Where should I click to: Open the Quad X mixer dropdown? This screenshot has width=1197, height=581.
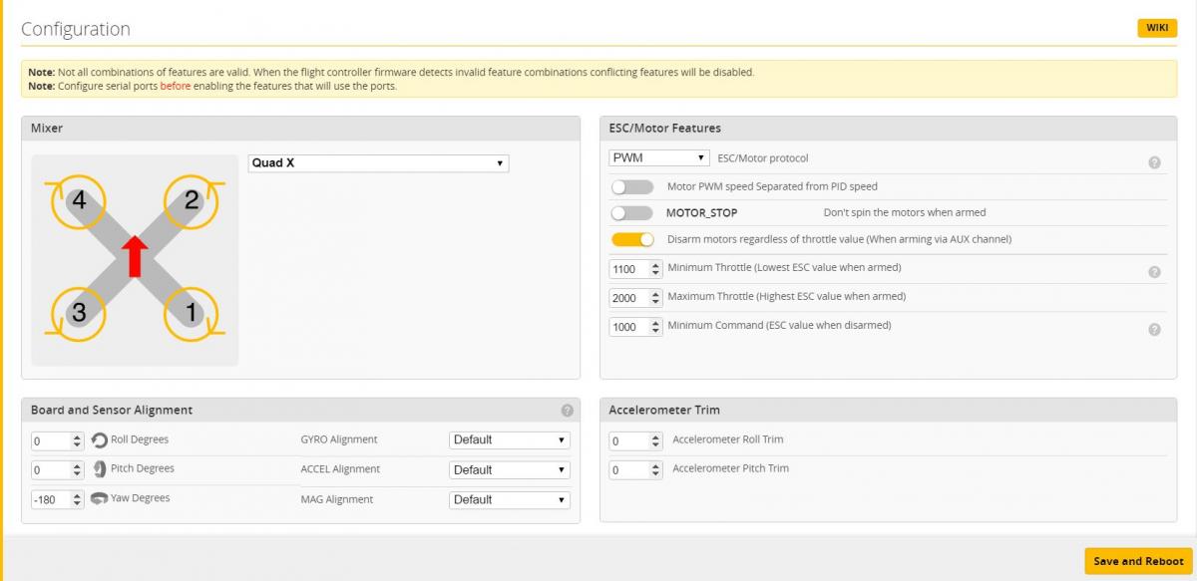pyautogui.click(x=378, y=162)
